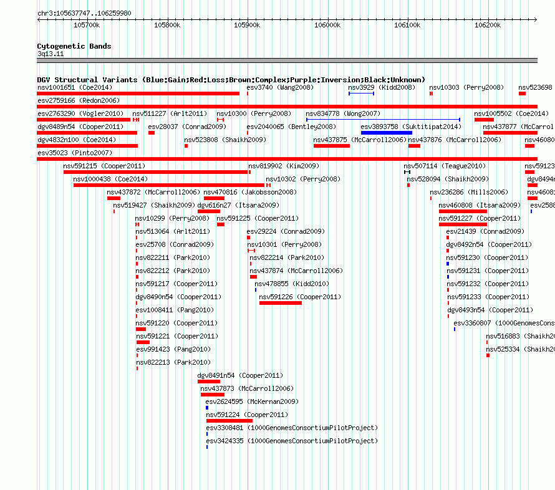Click the nsv822211 (Park2010) label

(x=173, y=257)
